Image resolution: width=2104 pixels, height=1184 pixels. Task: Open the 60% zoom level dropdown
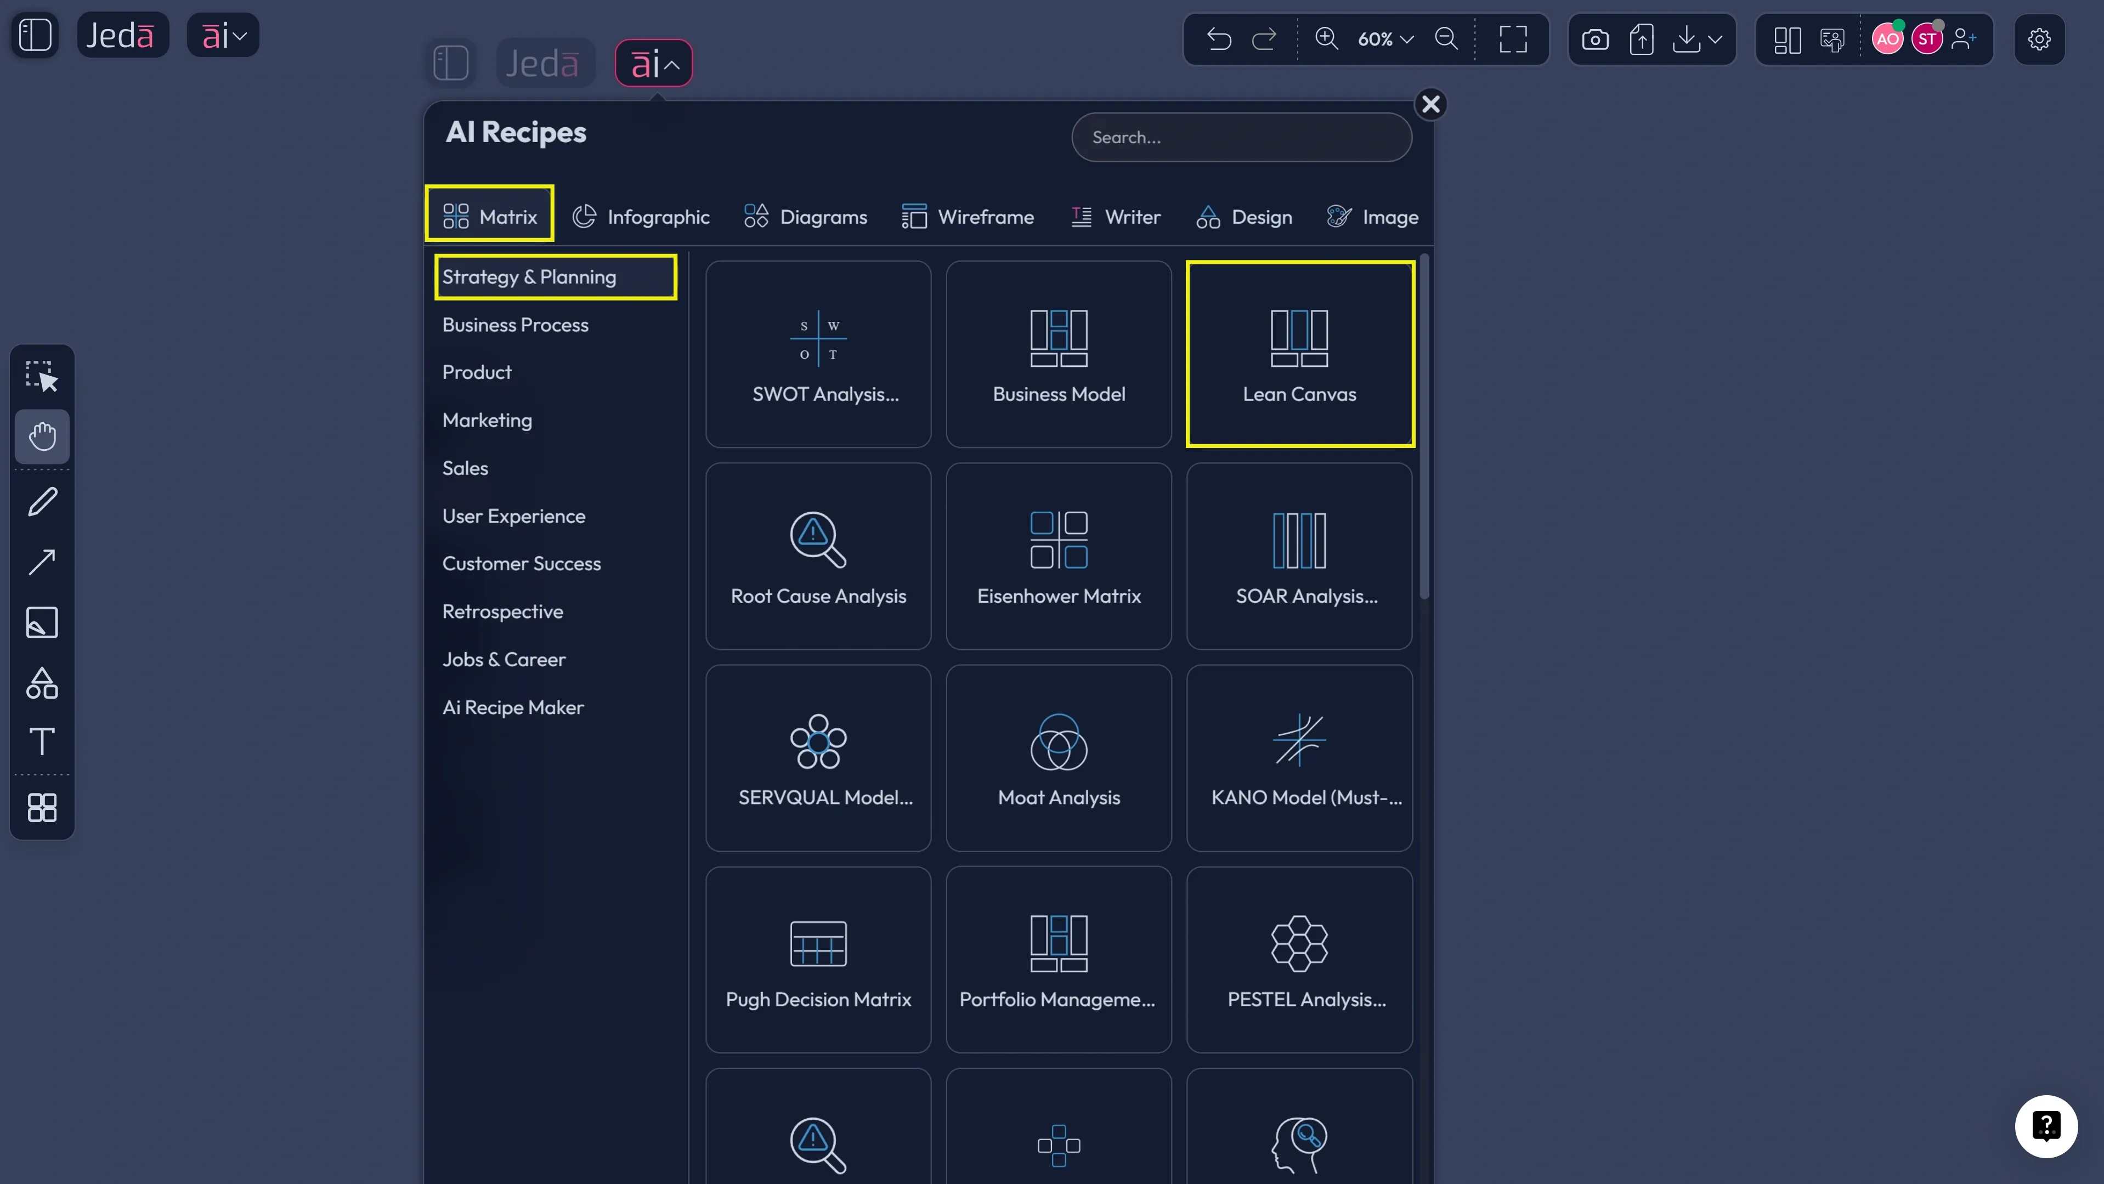(x=1385, y=39)
